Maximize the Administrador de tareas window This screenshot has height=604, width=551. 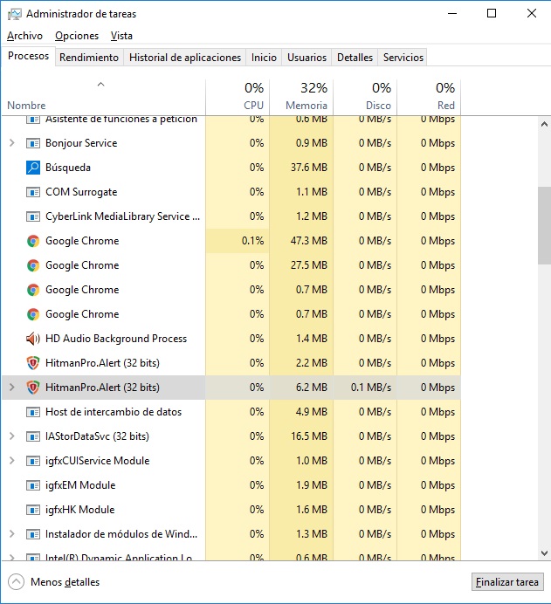(x=492, y=13)
